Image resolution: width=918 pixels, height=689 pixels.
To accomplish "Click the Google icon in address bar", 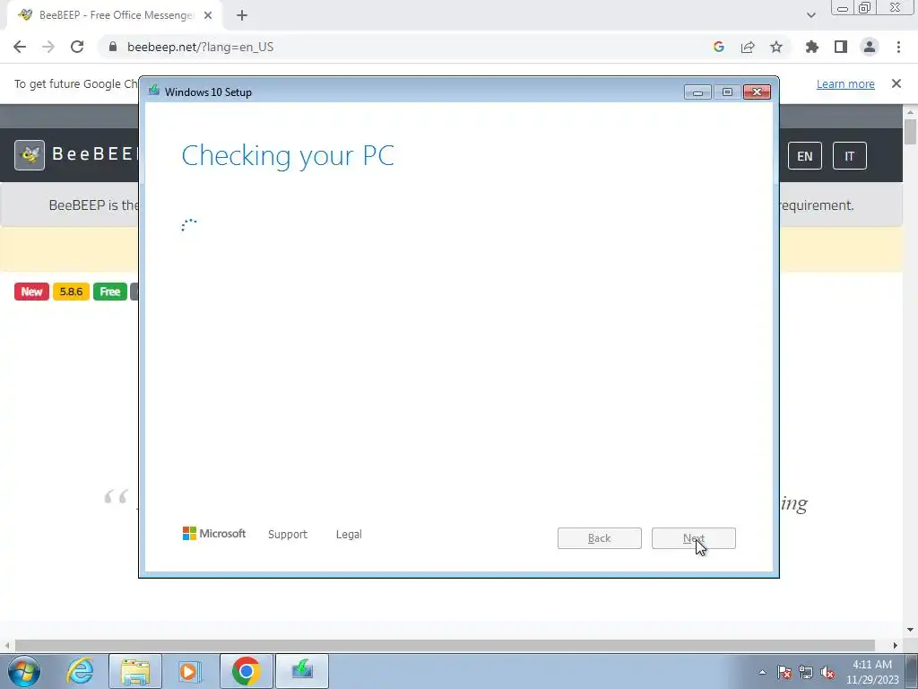I will click(x=719, y=47).
